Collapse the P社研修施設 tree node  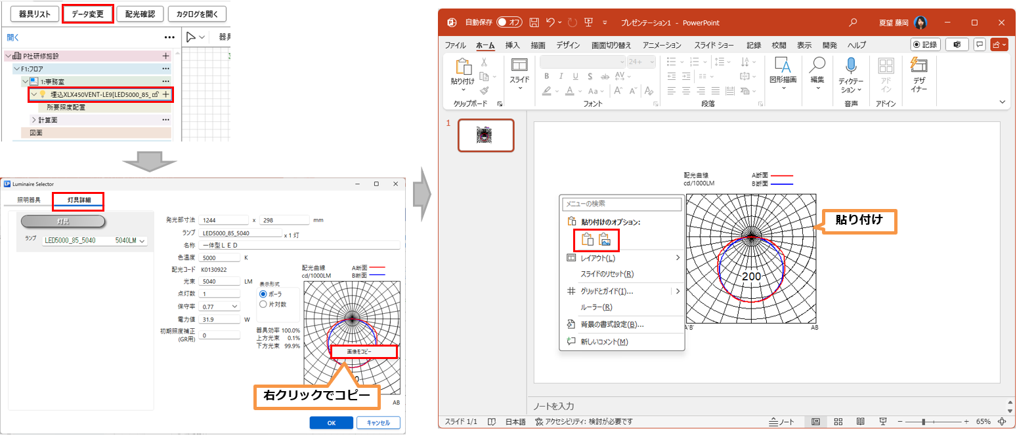pos(9,56)
